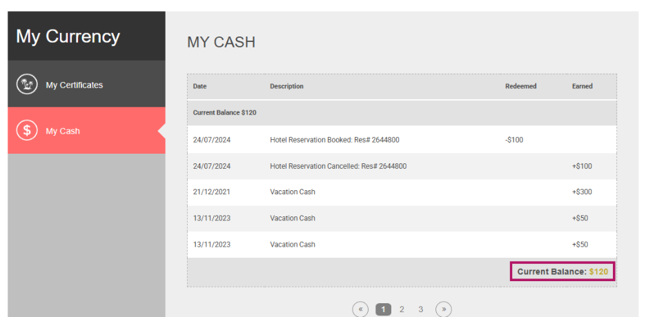This screenshot has height=317, width=646.
Task: Click the Description column header
Action: pyautogui.click(x=286, y=87)
